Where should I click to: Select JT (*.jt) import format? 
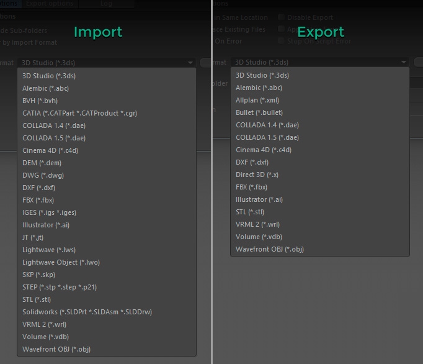pyautogui.click(x=107, y=237)
